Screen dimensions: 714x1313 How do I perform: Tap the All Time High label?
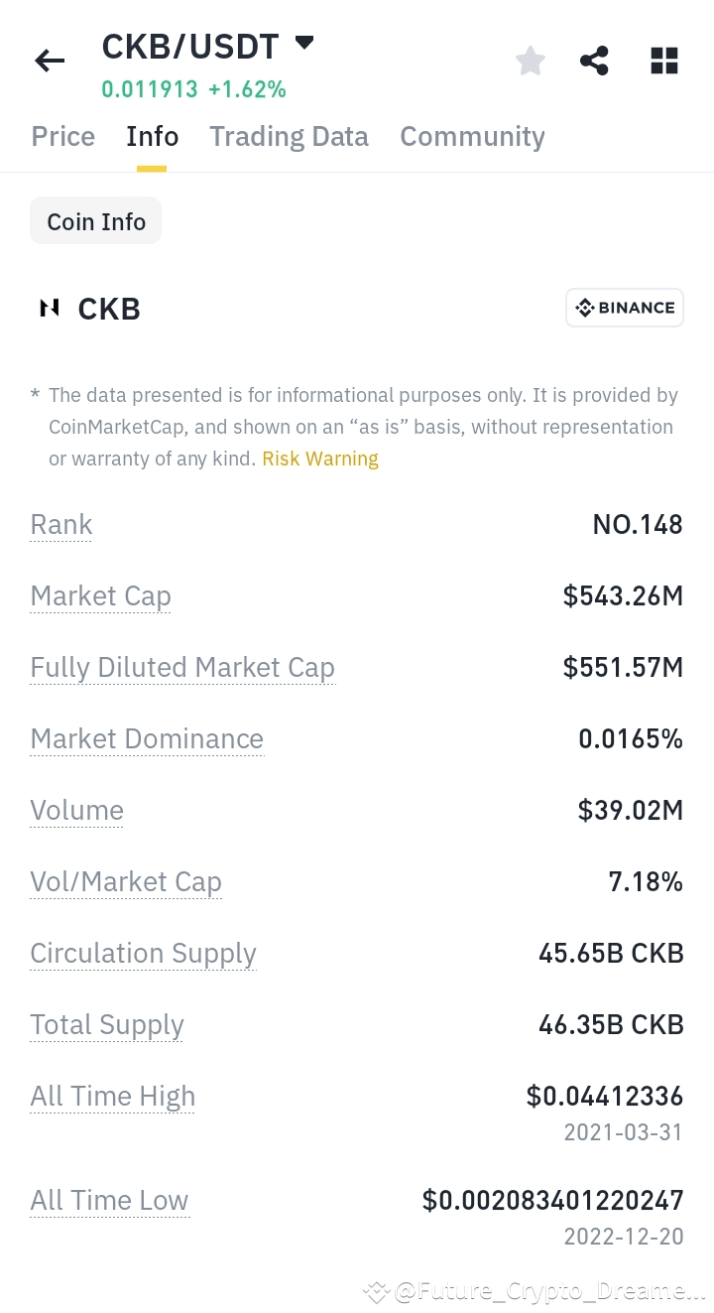112,1097
